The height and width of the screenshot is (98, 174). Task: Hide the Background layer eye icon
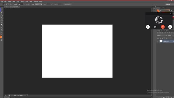coord(158,41)
